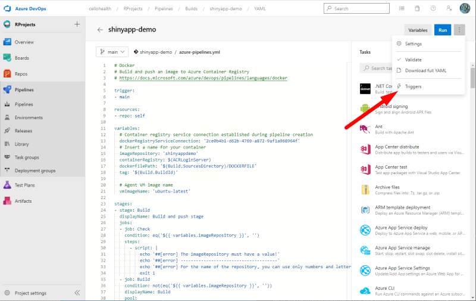Collapse the sidebar with double chevron
476x301 pixels.
(77, 293)
